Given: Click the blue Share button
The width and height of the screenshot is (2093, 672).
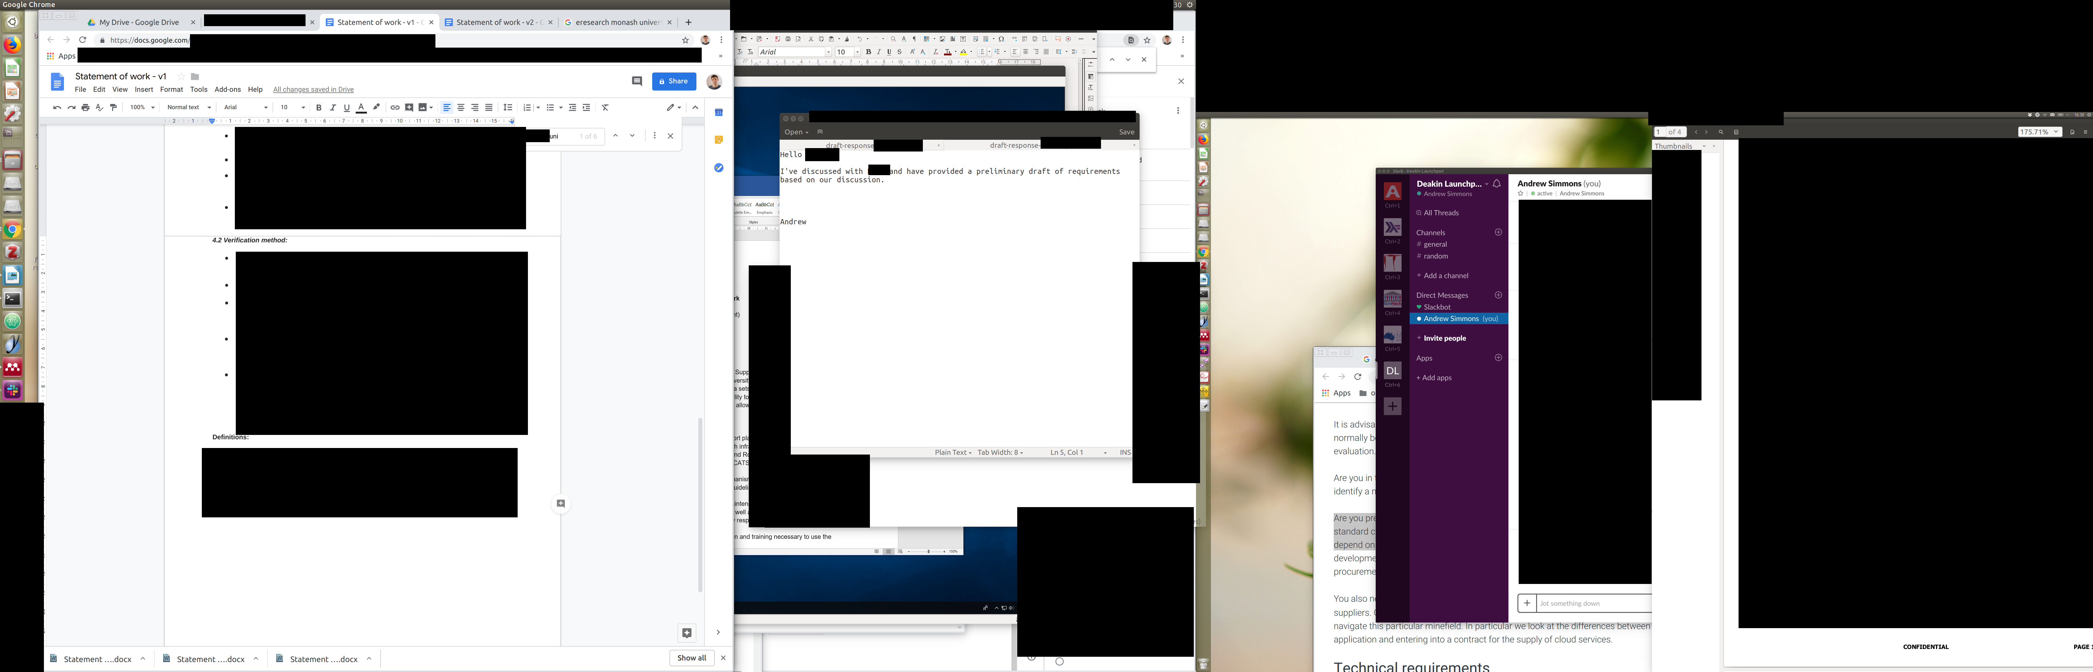Looking at the screenshot, I should point(674,81).
